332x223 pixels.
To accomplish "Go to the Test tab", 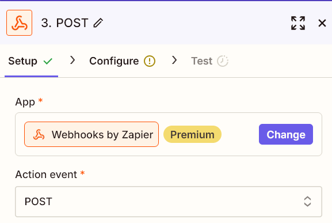I will 209,61.
